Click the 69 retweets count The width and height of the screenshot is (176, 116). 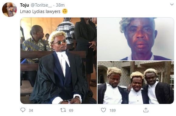[x=71, y=111]
